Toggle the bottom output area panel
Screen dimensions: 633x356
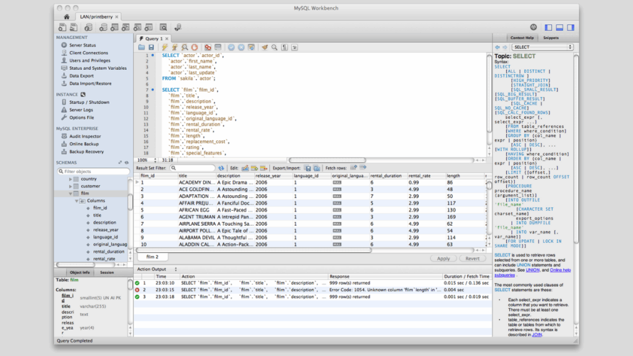(x=559, y=27)
